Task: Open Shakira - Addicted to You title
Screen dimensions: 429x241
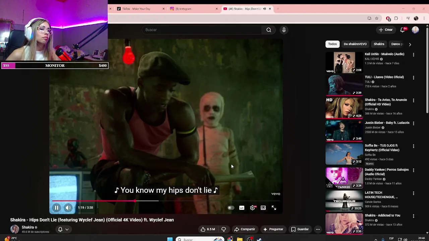Action: (x=382, y=216)
